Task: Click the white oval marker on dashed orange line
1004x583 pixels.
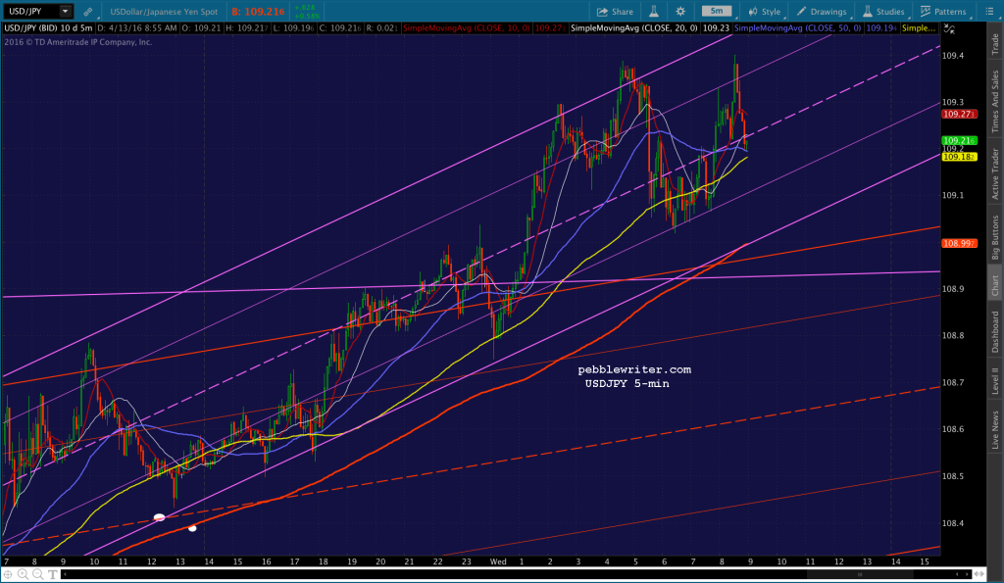Action: click(160, 517)
